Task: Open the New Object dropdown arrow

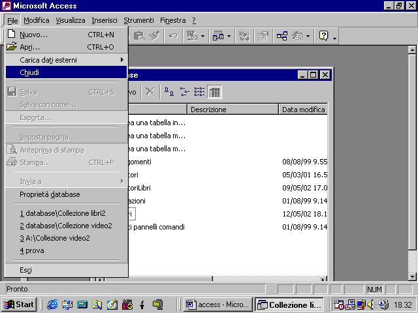Action: click(x=308, y=36)
